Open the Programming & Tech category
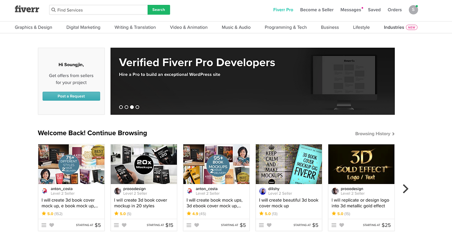 [286, 27]
